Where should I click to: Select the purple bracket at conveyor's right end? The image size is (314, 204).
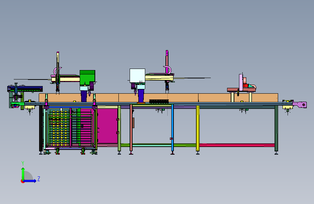coord(300,105)
